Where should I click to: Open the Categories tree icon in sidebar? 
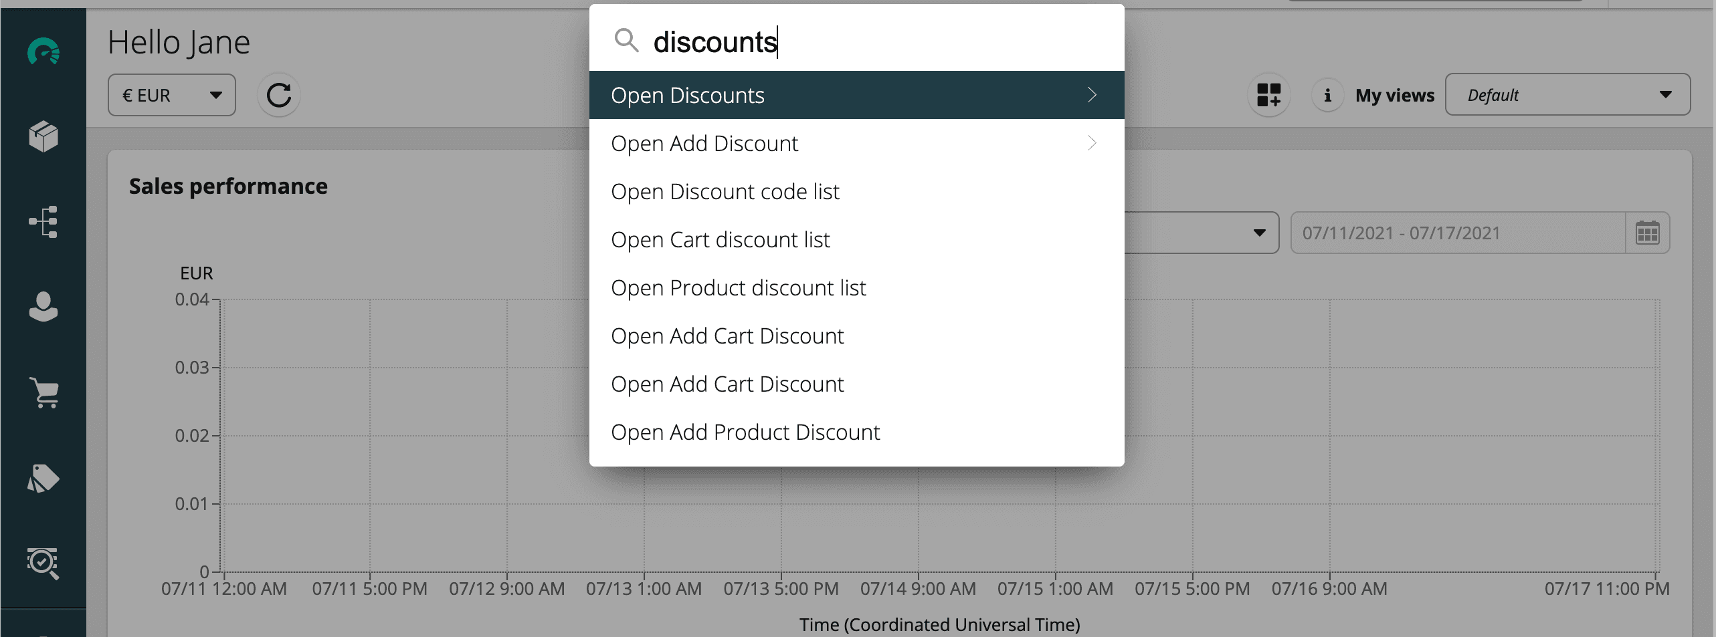(x=43, y=222)
